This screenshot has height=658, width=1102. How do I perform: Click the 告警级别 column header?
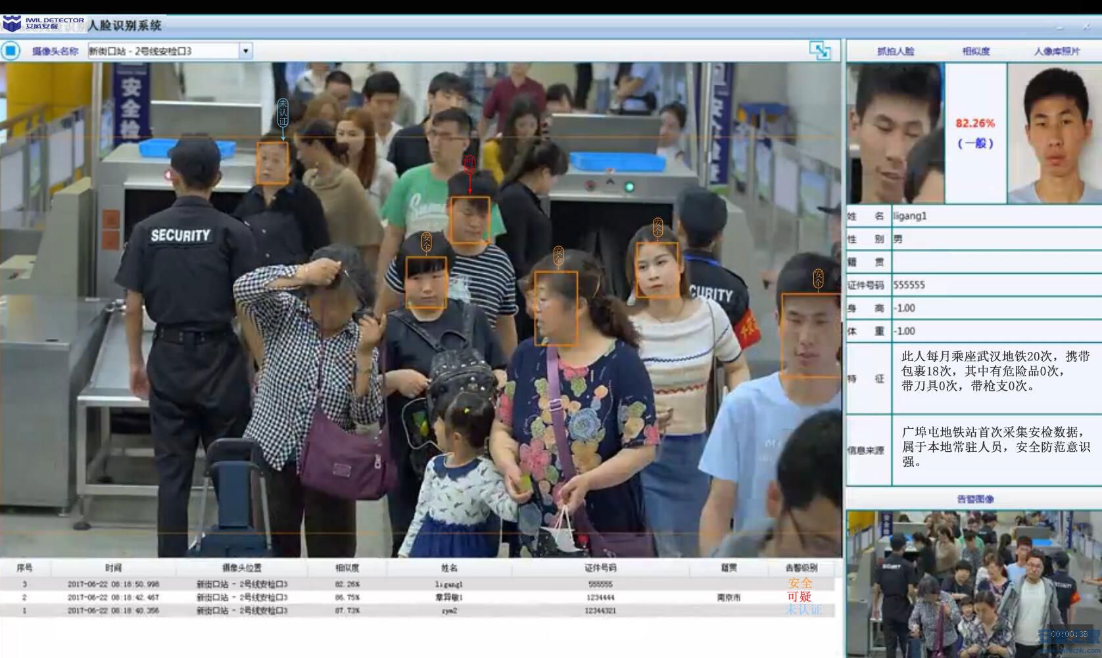pyautogui.click(x=801, y=567)
